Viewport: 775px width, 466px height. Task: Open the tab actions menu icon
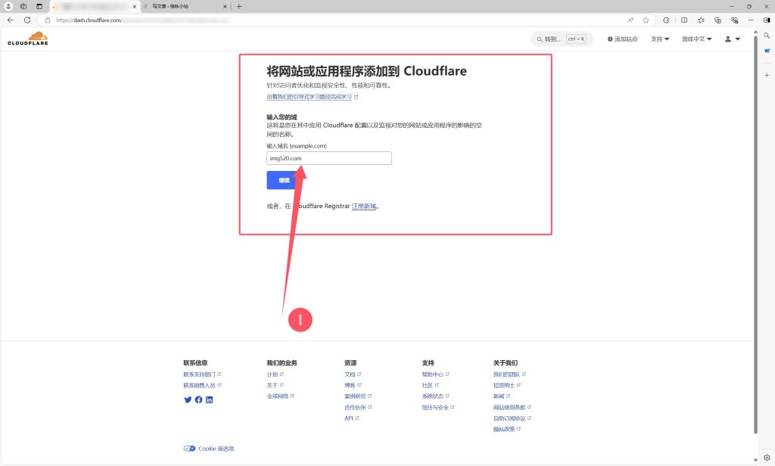39,6
